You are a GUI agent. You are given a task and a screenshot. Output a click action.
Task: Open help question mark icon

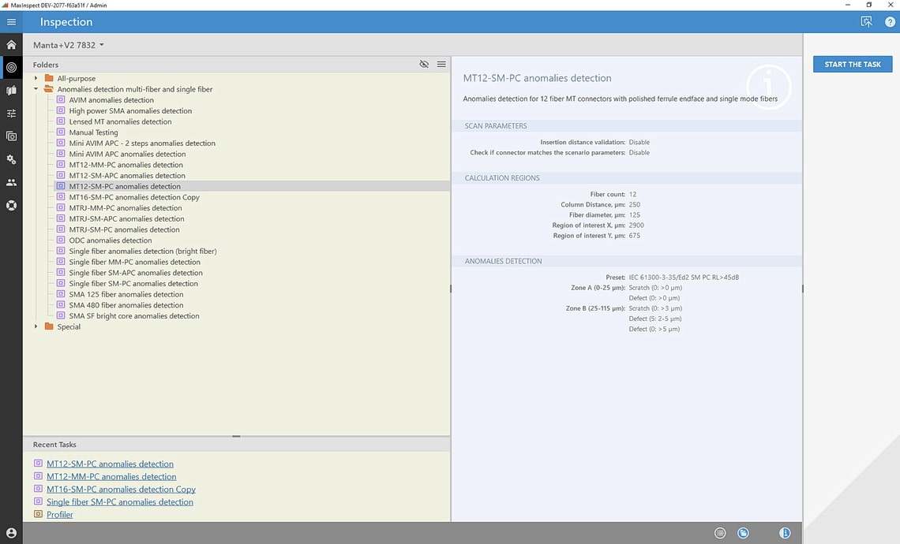[x=890, y=22]
